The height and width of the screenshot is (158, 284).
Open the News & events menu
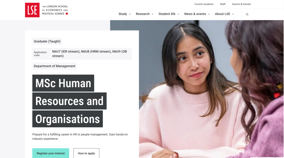point(195,14)
